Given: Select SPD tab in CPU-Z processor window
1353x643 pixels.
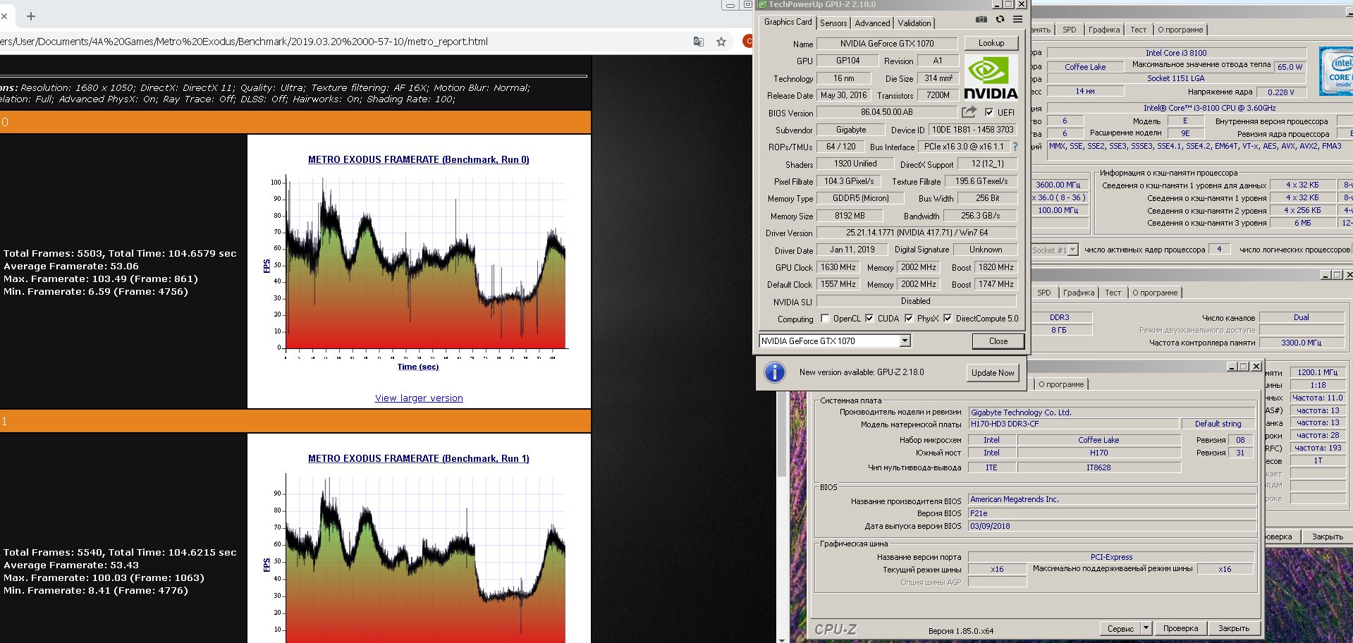Looking at the screenshot, I should click(1070, 30).
